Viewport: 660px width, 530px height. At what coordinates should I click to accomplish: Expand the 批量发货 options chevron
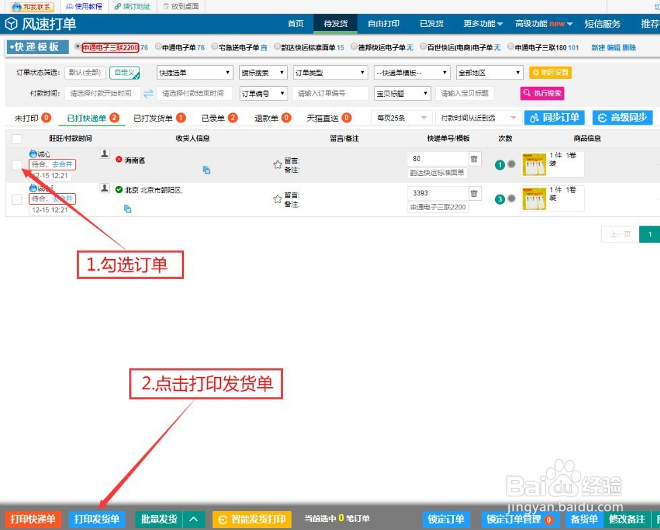[x=194, y=519]
